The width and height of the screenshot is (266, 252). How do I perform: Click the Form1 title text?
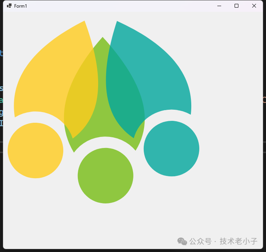21,6
